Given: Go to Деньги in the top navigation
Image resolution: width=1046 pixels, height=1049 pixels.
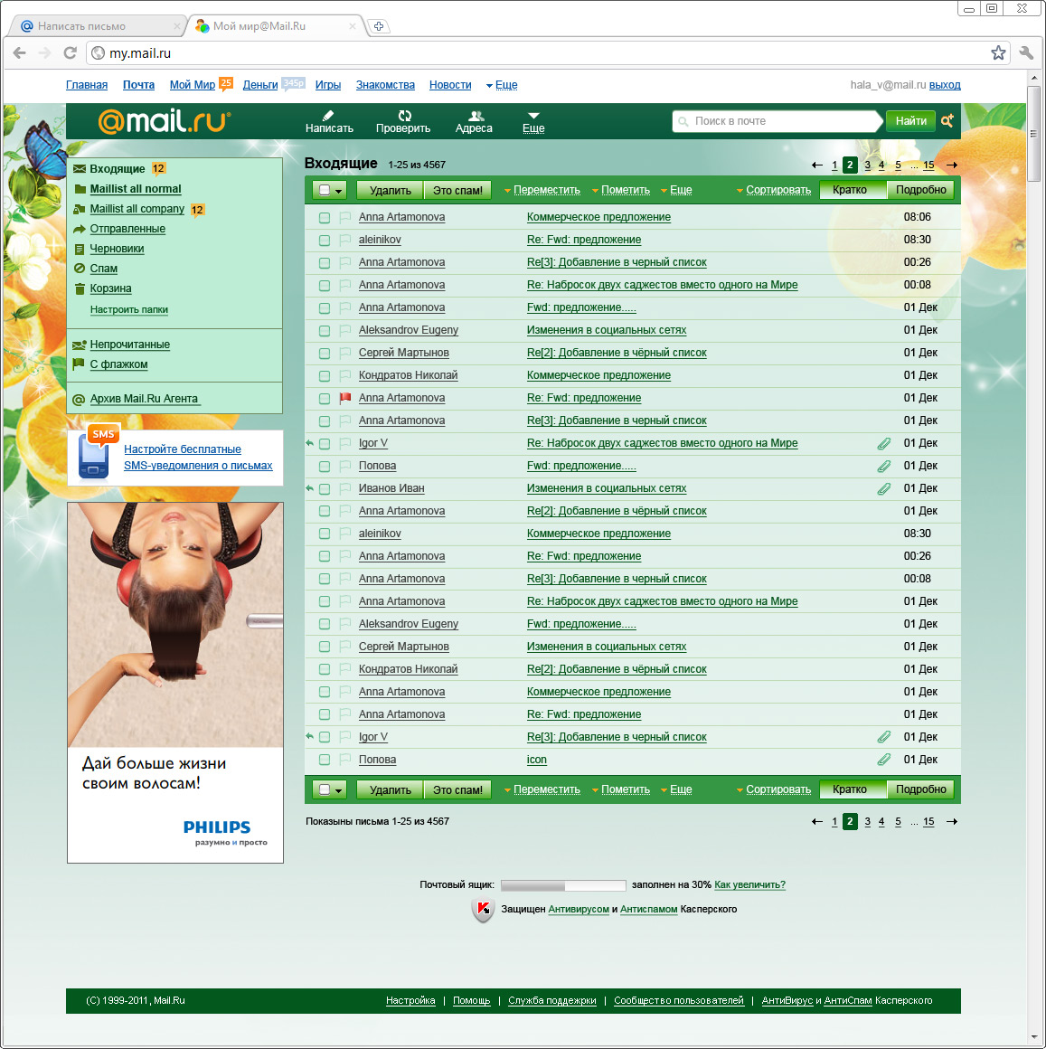Looking at the screenshot, I should (x=260, y=85).
